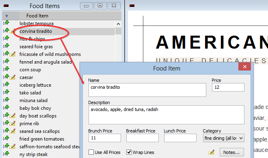268x158 pixels.
Task: Click the Lunch Price field
Action: (x=180, y=138)
